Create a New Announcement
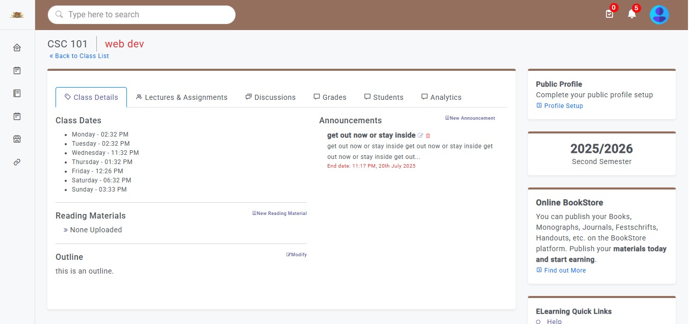This screenshot has height=324, width=689. click(470, 118)
